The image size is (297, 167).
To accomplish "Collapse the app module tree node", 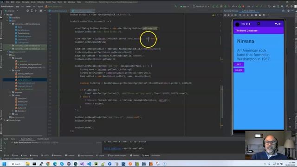I will pos(5,14).
